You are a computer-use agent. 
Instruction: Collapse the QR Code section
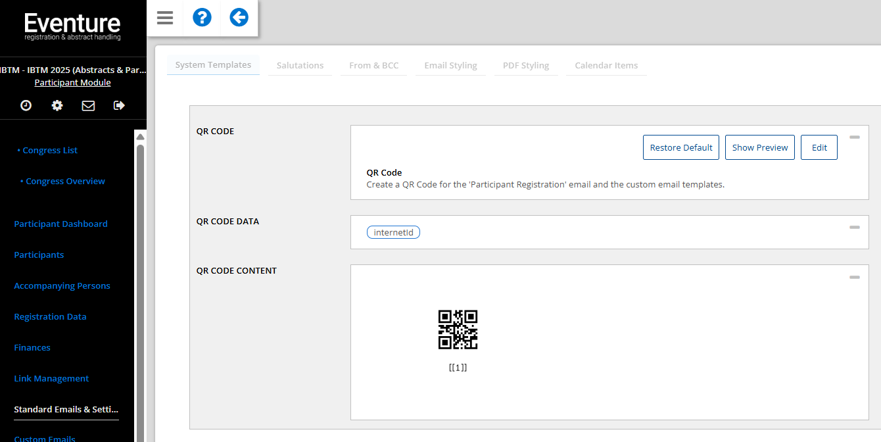point(854,137)
